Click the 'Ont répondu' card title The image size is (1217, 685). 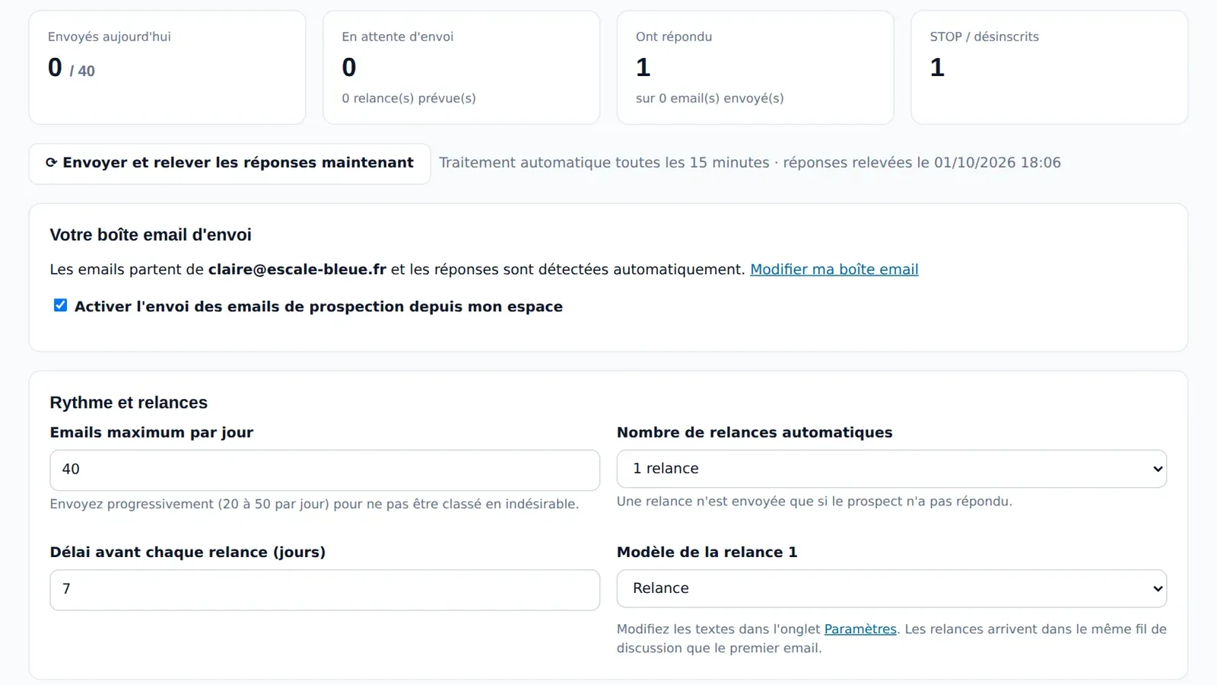pos(674,37)
